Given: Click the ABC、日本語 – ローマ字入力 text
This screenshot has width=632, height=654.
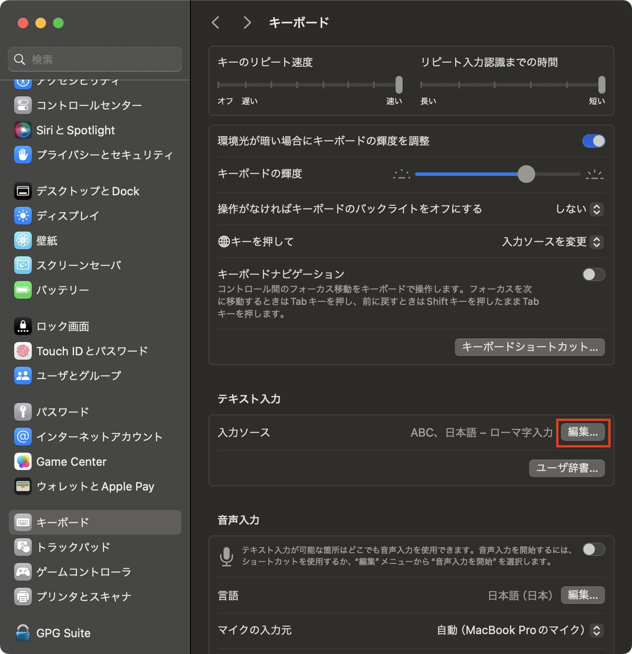Looking at the screenshot, I should [482, 432].
